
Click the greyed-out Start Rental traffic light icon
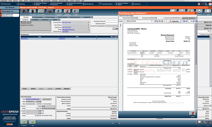[x=24, y=11]
